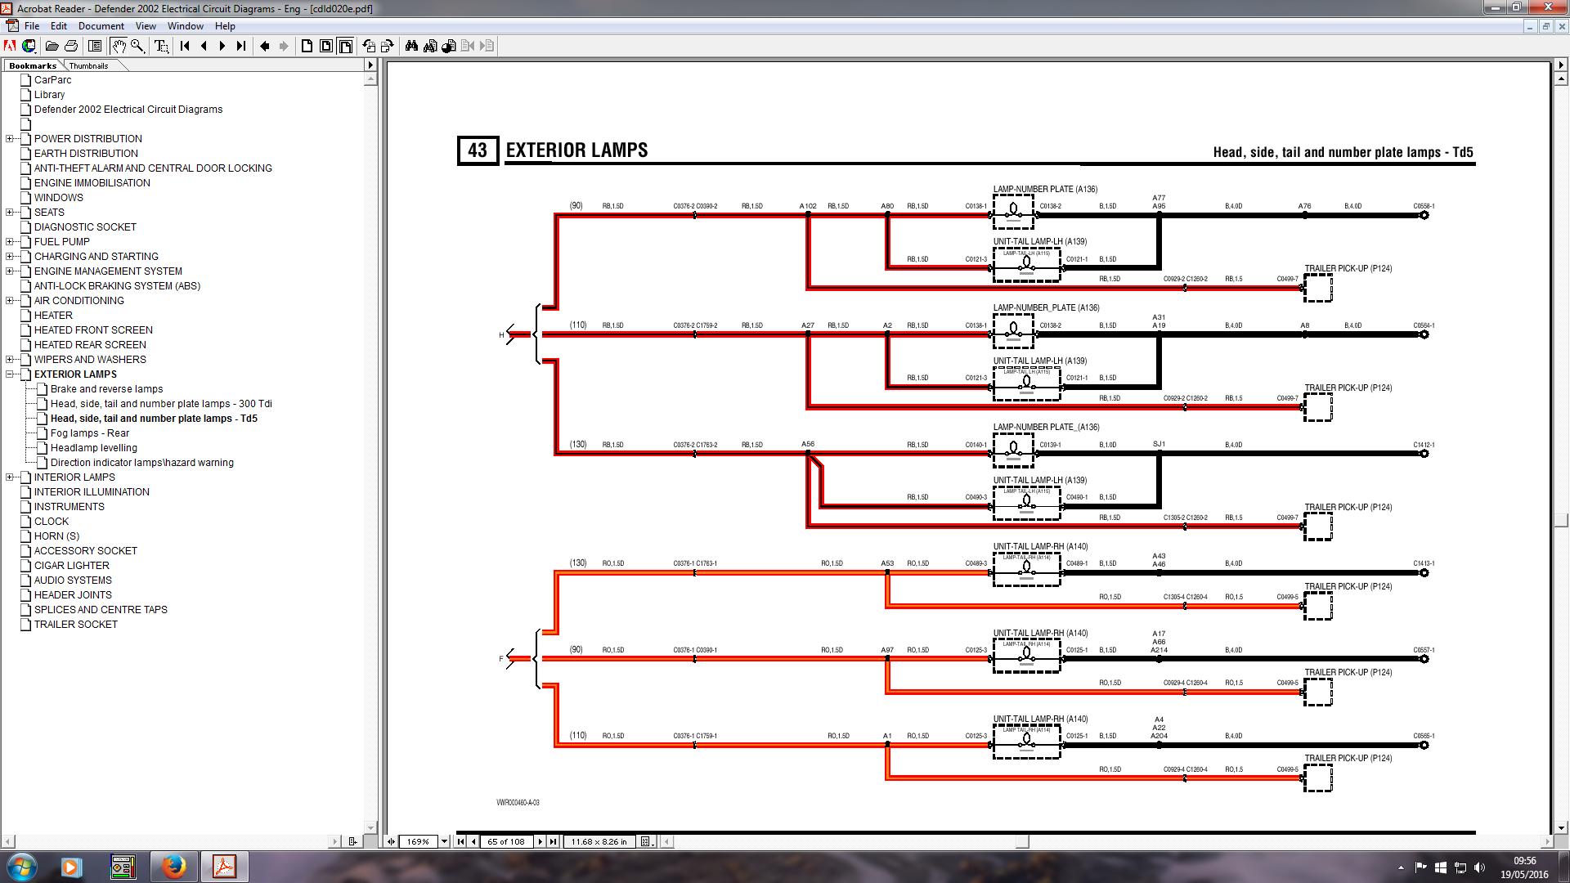Click the Open file folder icon
This screenshot has width=1570, height=883.
[52, 46]
